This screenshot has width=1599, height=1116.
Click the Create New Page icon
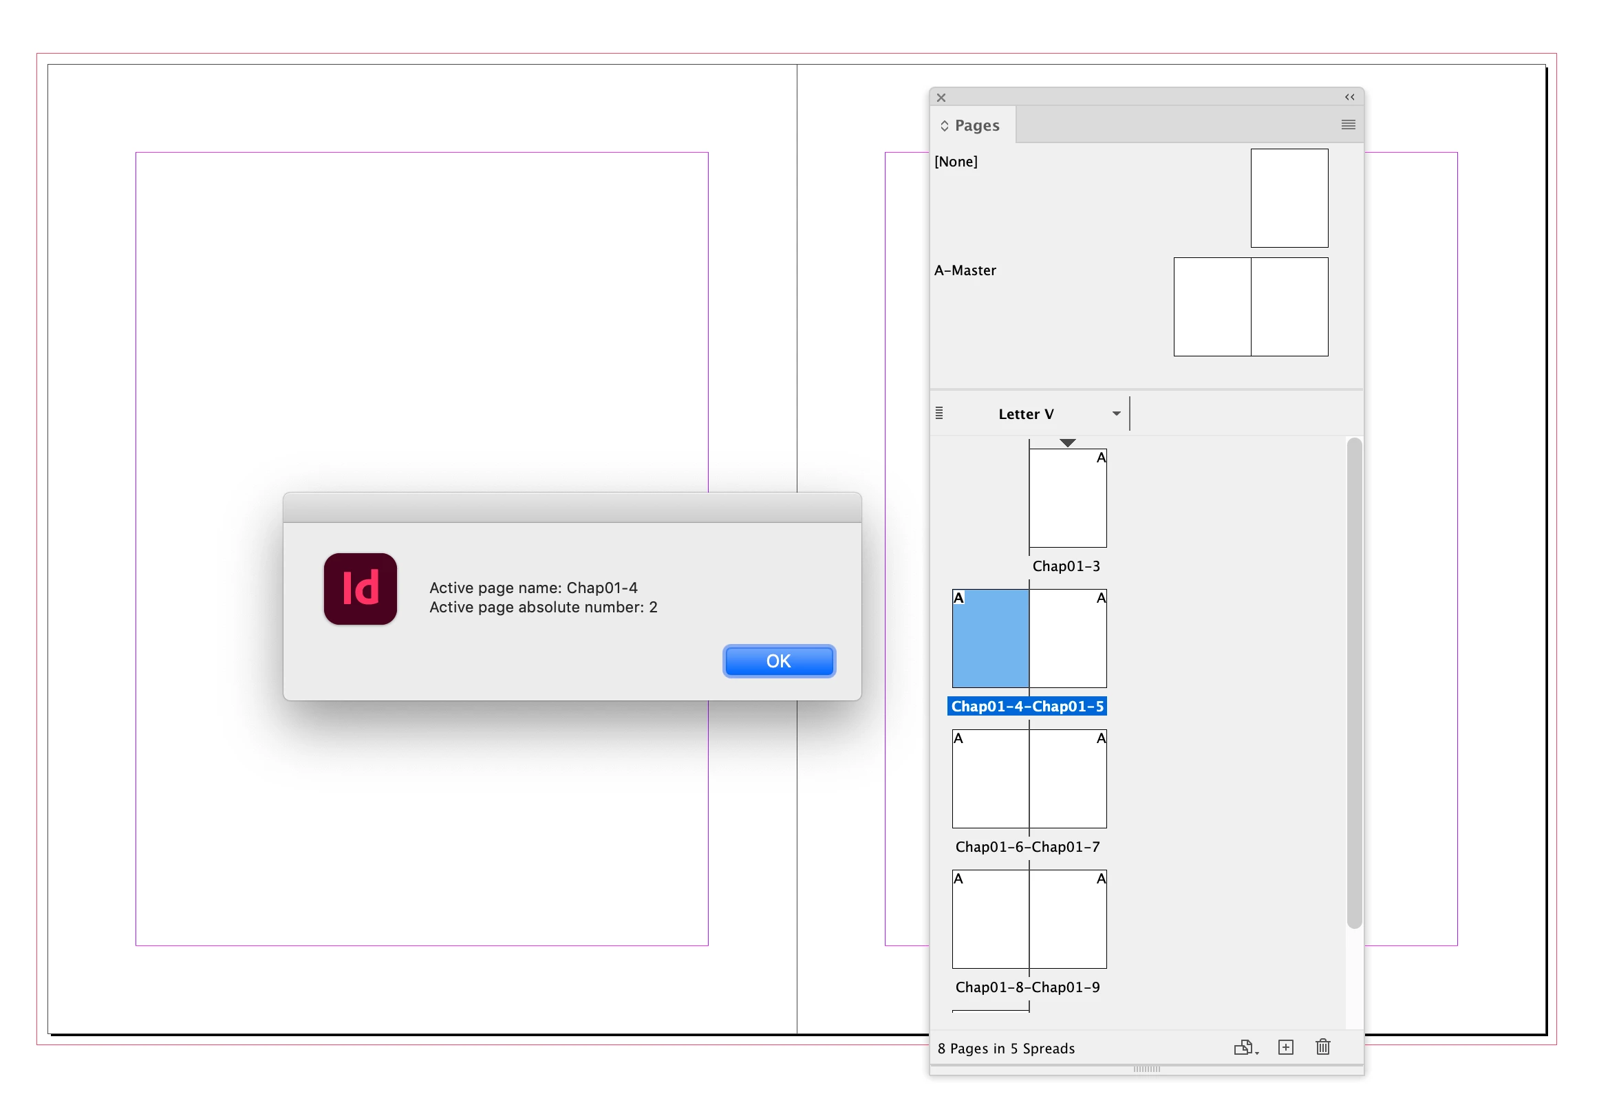pos(1286,1047)
